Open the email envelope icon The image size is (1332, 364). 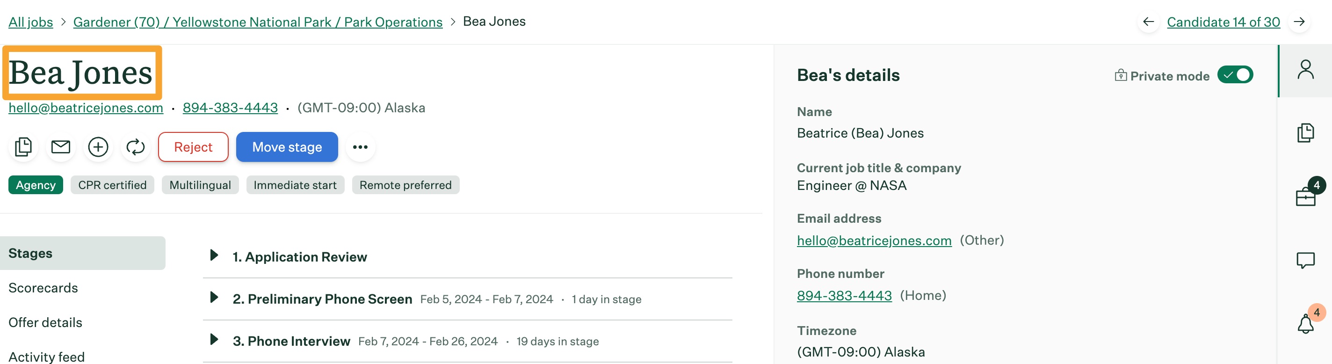point(61,147)
